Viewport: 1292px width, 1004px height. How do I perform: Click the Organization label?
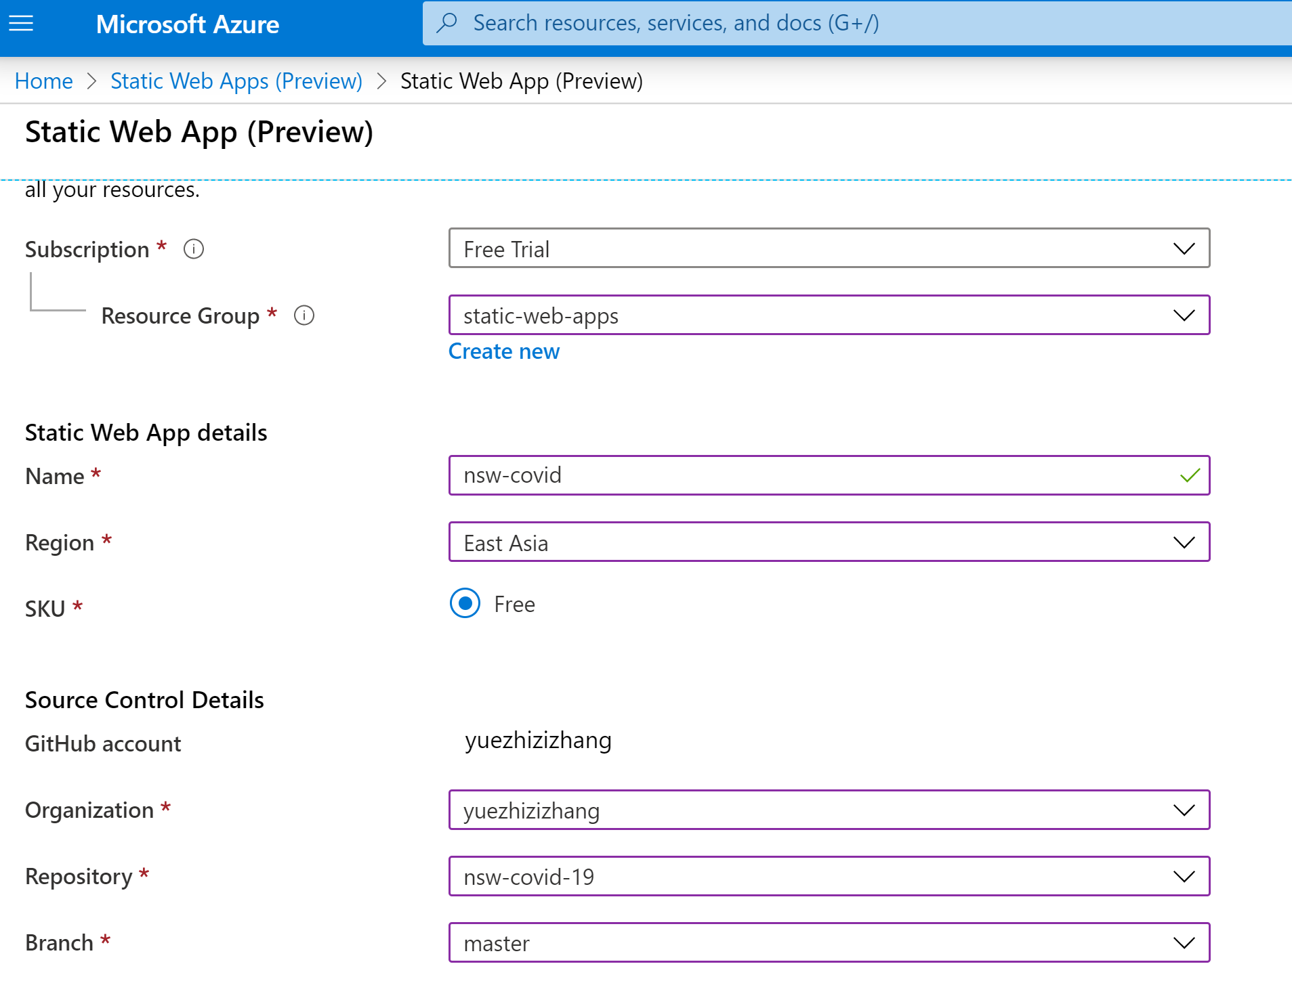89,810
